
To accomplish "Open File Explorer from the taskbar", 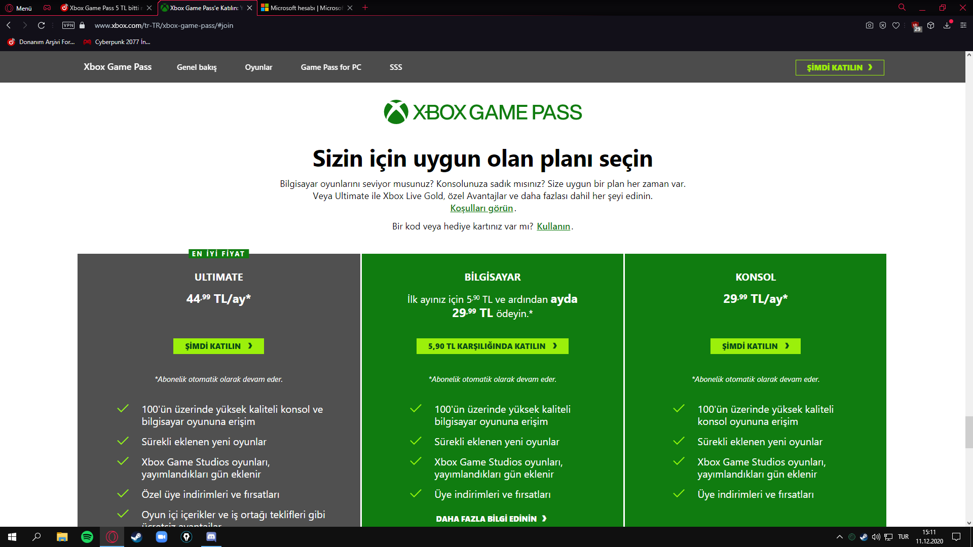I will (62, 537).
